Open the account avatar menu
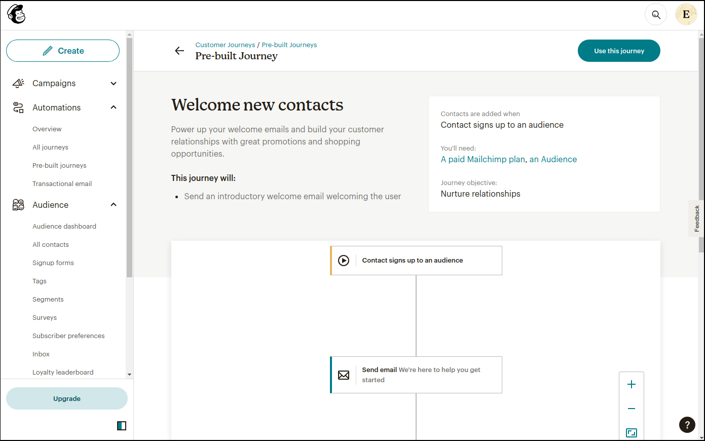This screenshot has height=441, width=705. pos(686,15)
